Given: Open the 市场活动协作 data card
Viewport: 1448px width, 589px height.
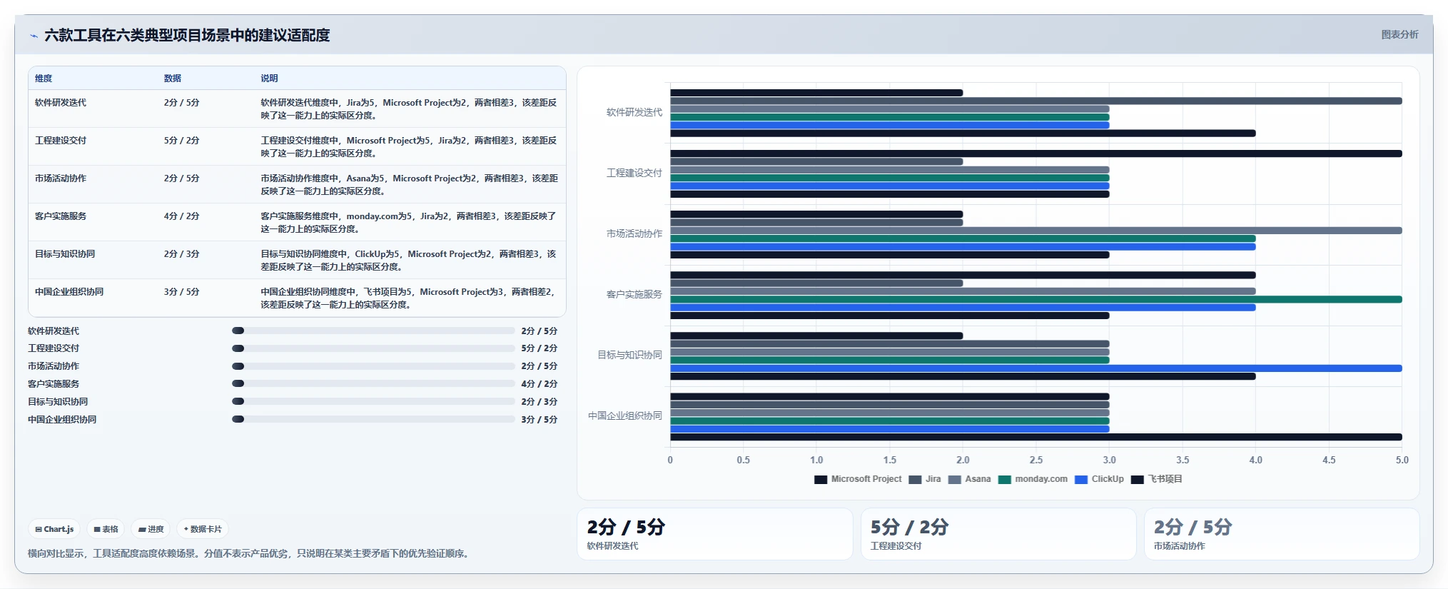Looking at the screenshot, I should (1282, 534).
